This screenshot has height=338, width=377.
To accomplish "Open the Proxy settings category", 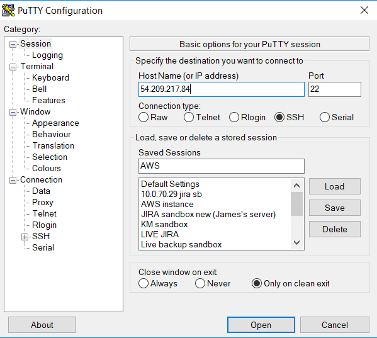I will pos(43,202).
